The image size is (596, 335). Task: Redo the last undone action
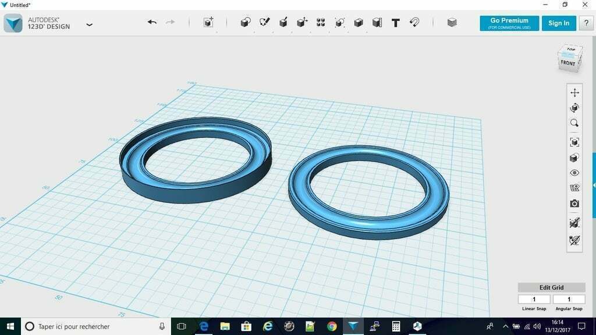pyautogui.click(x=170, y=23)
